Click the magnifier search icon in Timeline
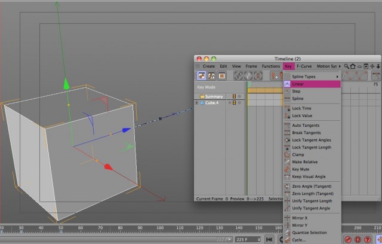This screenshot has width=382, height=244. click(x=346, y=66)
